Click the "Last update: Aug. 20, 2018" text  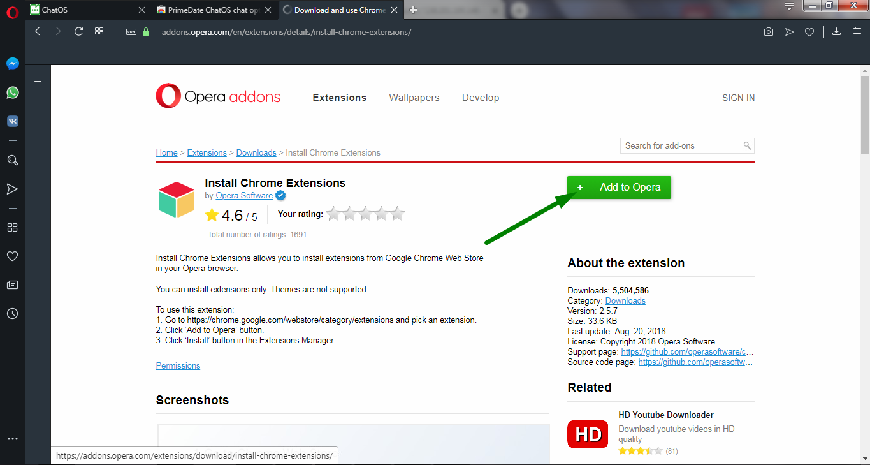tap(616, 332)
